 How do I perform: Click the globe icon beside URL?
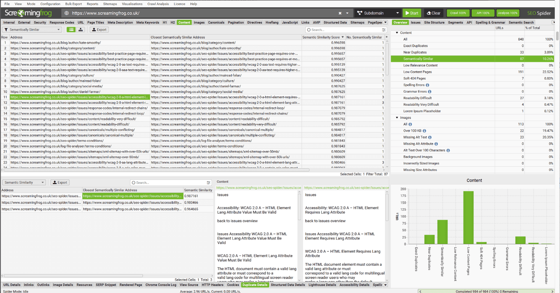pyautogui.click(x=66, y=13)
